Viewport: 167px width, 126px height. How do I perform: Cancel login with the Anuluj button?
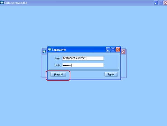tap(111, 74)
